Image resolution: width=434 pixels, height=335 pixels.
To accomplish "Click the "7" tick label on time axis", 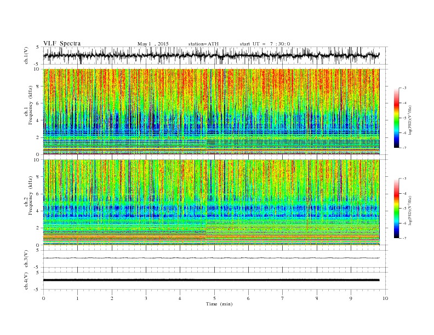I will click(283, 298).
